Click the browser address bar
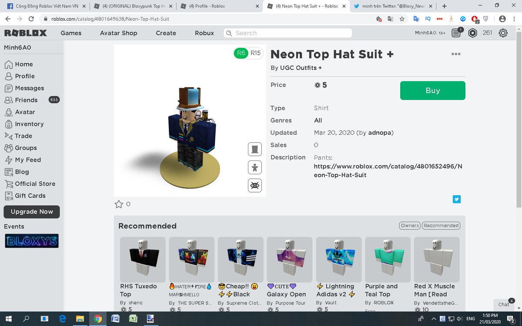522x326 pixels. point(209,19)
